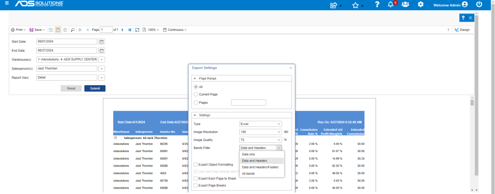Open the Start Date calendar picker
Viewport: 495px width, 194px height.
click(102, 42)
